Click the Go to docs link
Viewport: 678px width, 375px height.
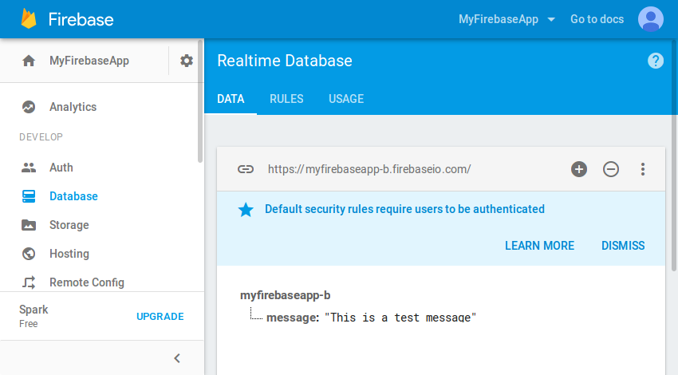(x=597, y=19)
